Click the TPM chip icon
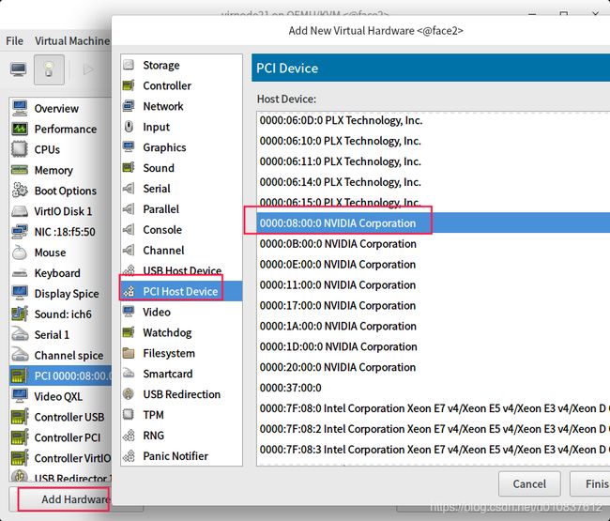 [x=129, y=414]
